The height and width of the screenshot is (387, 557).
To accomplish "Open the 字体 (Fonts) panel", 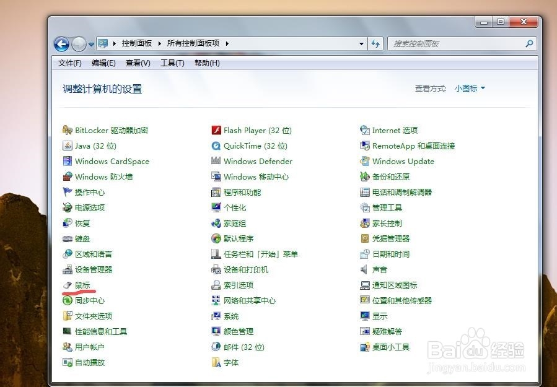I will (232, 362).
